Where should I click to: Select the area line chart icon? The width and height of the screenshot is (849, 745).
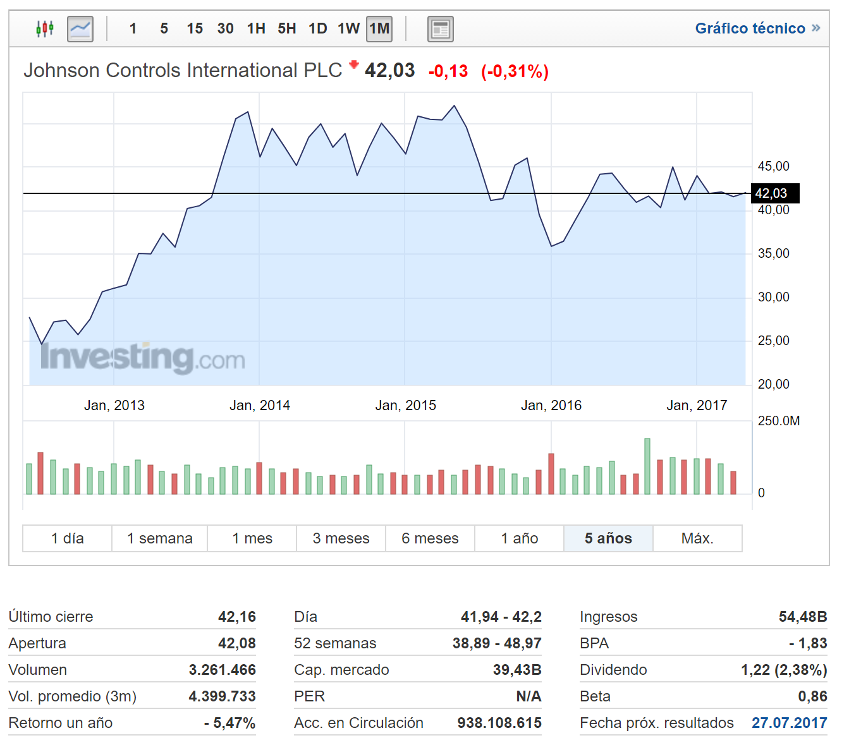tap(80, 28)
